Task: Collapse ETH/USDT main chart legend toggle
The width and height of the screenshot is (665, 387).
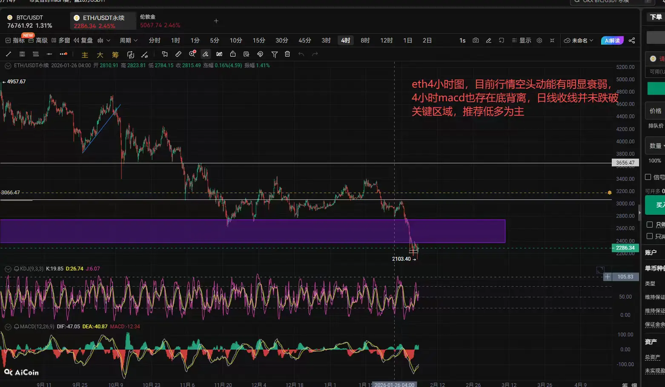Action: point(8,65)
